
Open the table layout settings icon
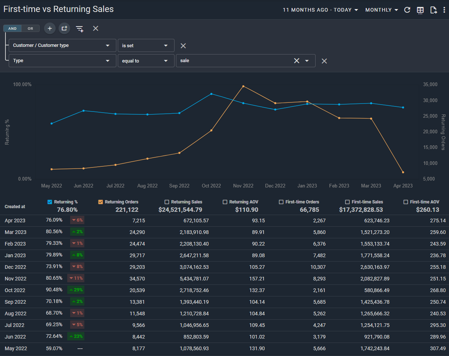tap(420, 10)
